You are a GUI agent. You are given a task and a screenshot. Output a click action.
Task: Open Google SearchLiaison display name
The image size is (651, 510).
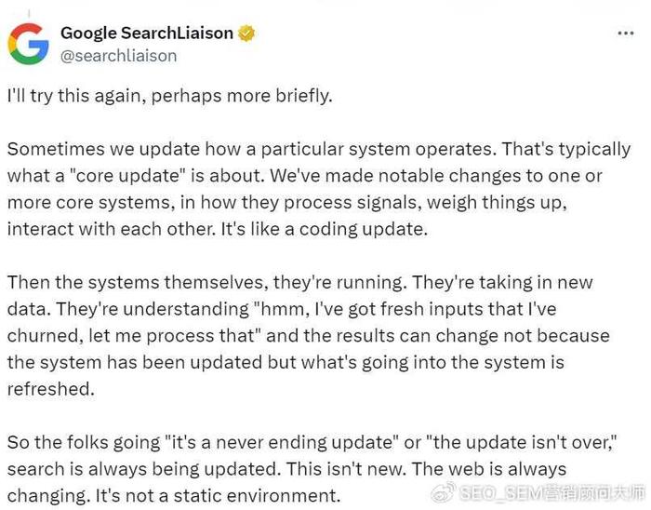(147, 33)
